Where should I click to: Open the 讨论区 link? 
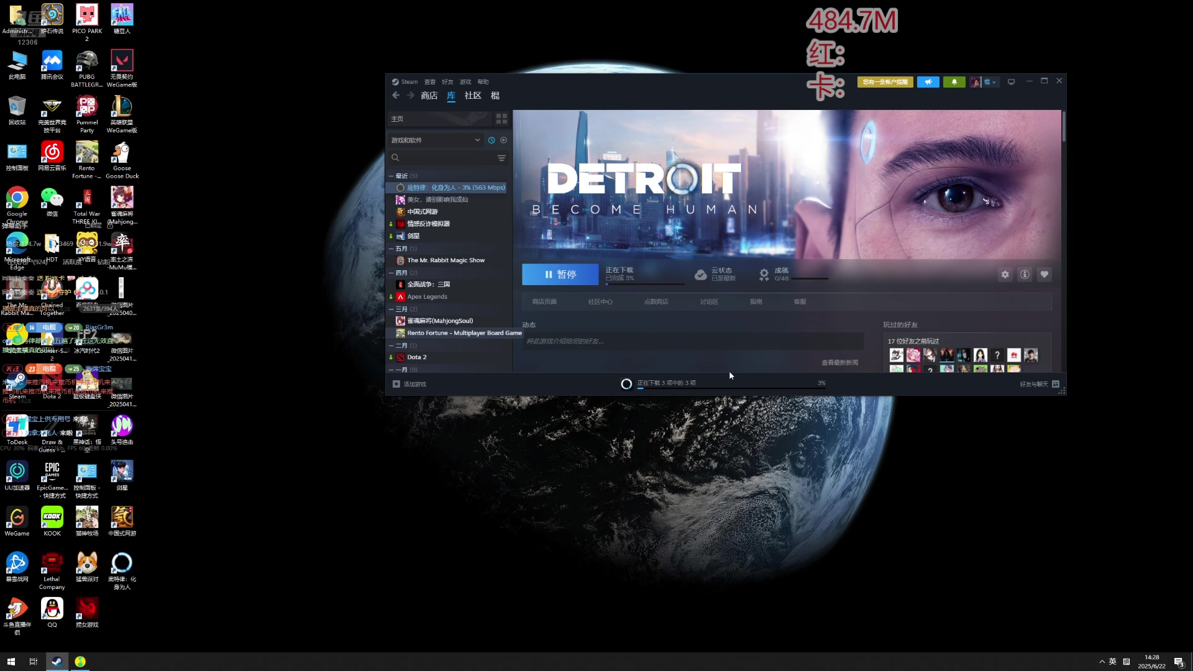(x=709, y=302)
